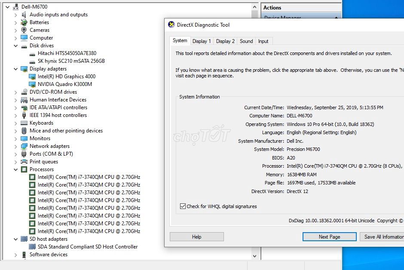Select SDA Standard Compliant SD Host Controller
The image size is (404, 270).
(x=88, y=247)
